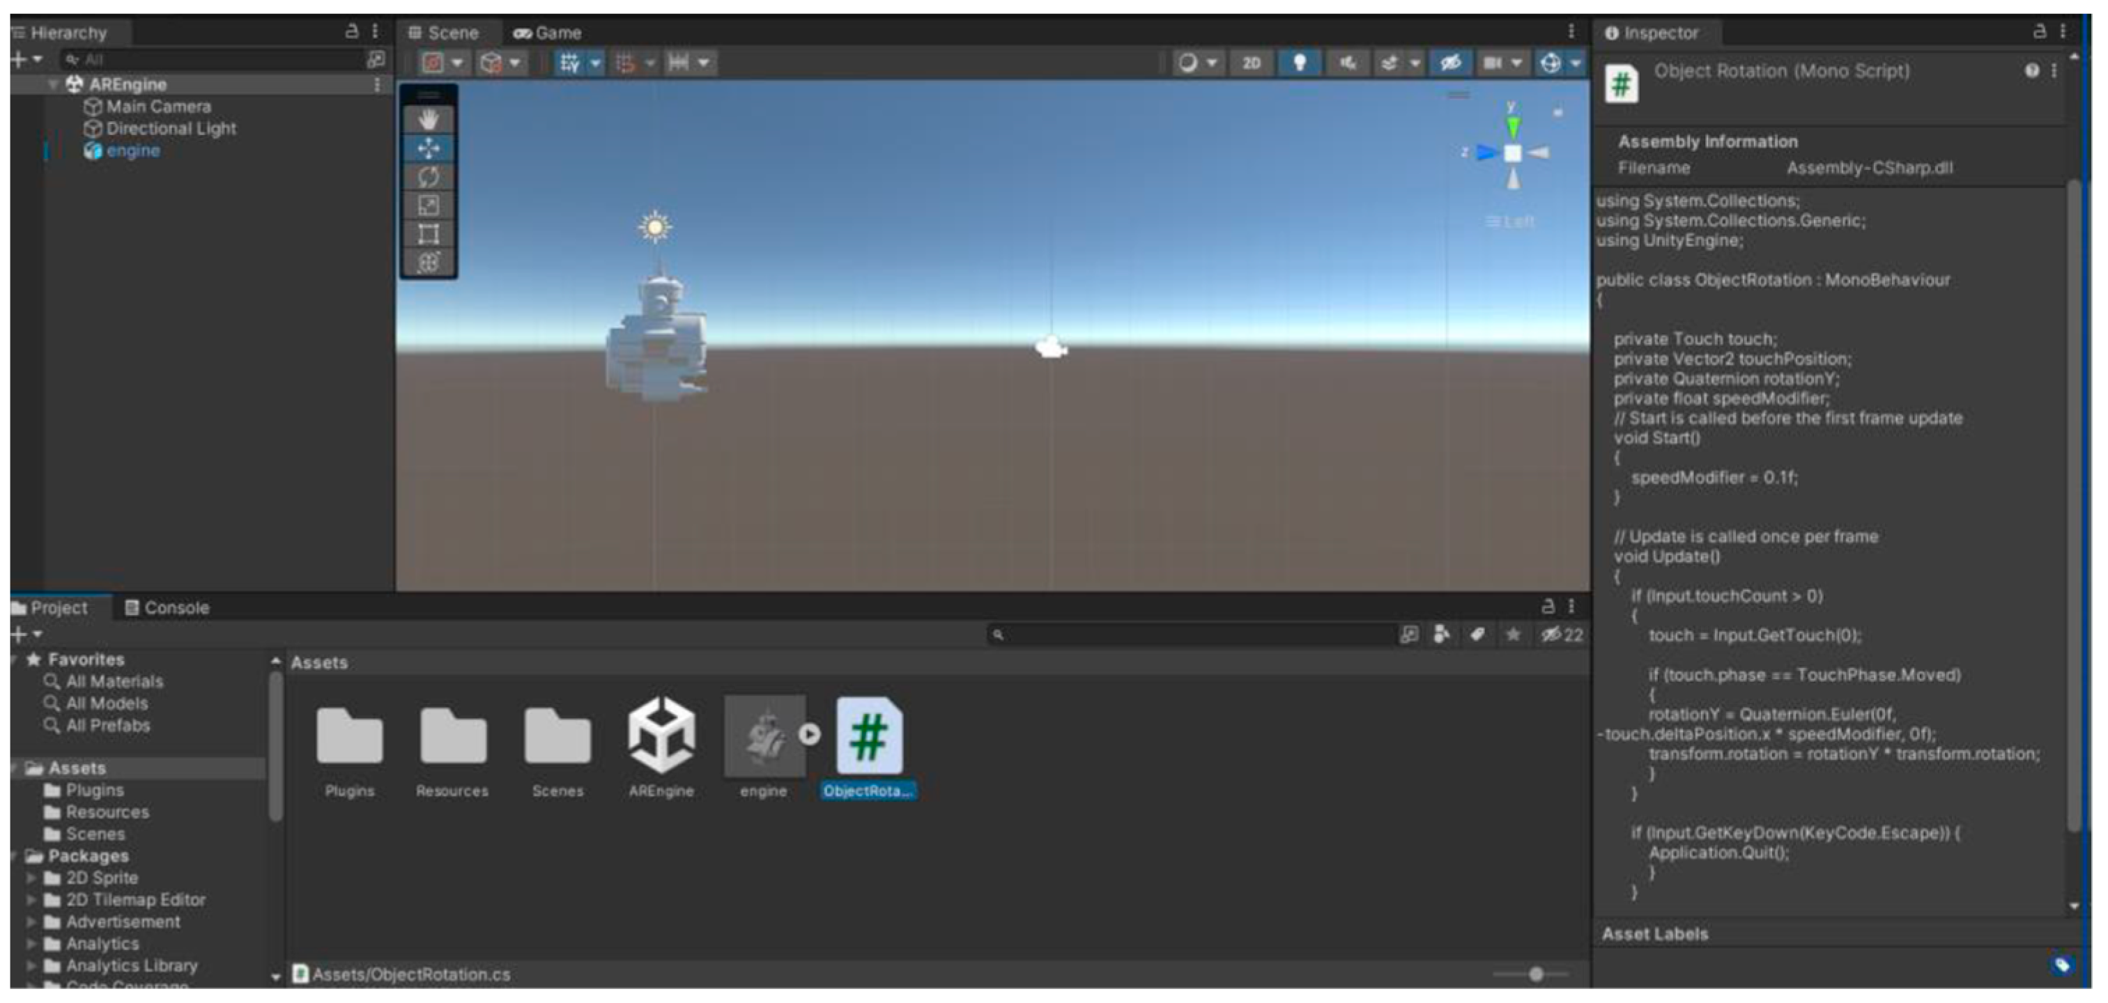Screen dimensions: 2108x1003
Task: Select the Rotate tool
Action: [x=428, y=177]
